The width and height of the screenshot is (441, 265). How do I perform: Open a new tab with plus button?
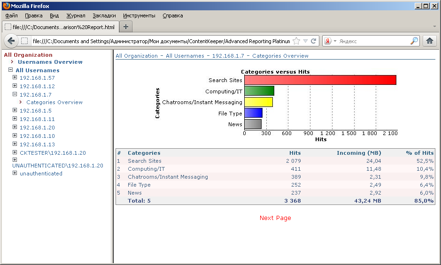[x=126, y=27]
